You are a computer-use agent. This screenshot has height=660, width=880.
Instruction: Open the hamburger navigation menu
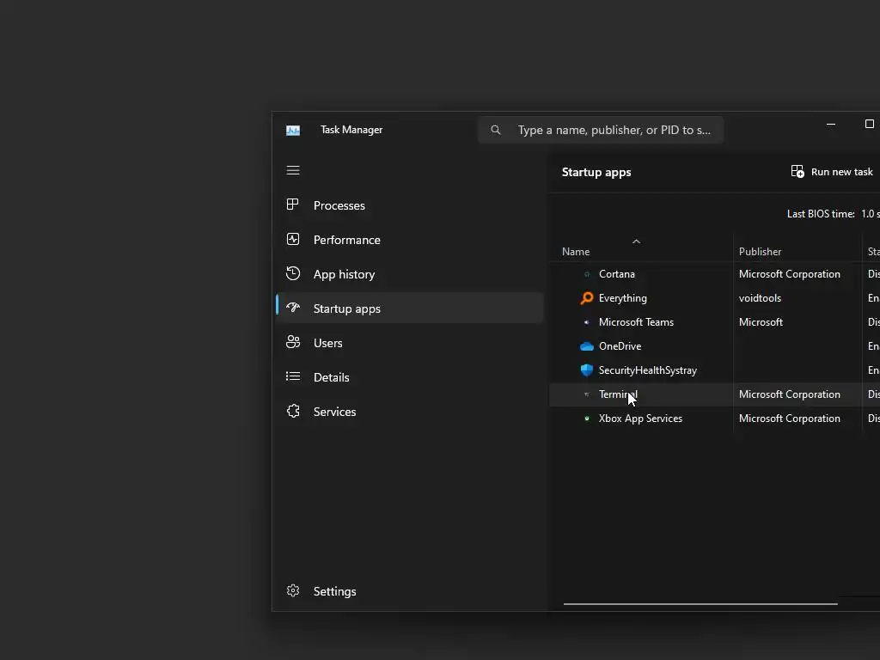coord(293,170)
